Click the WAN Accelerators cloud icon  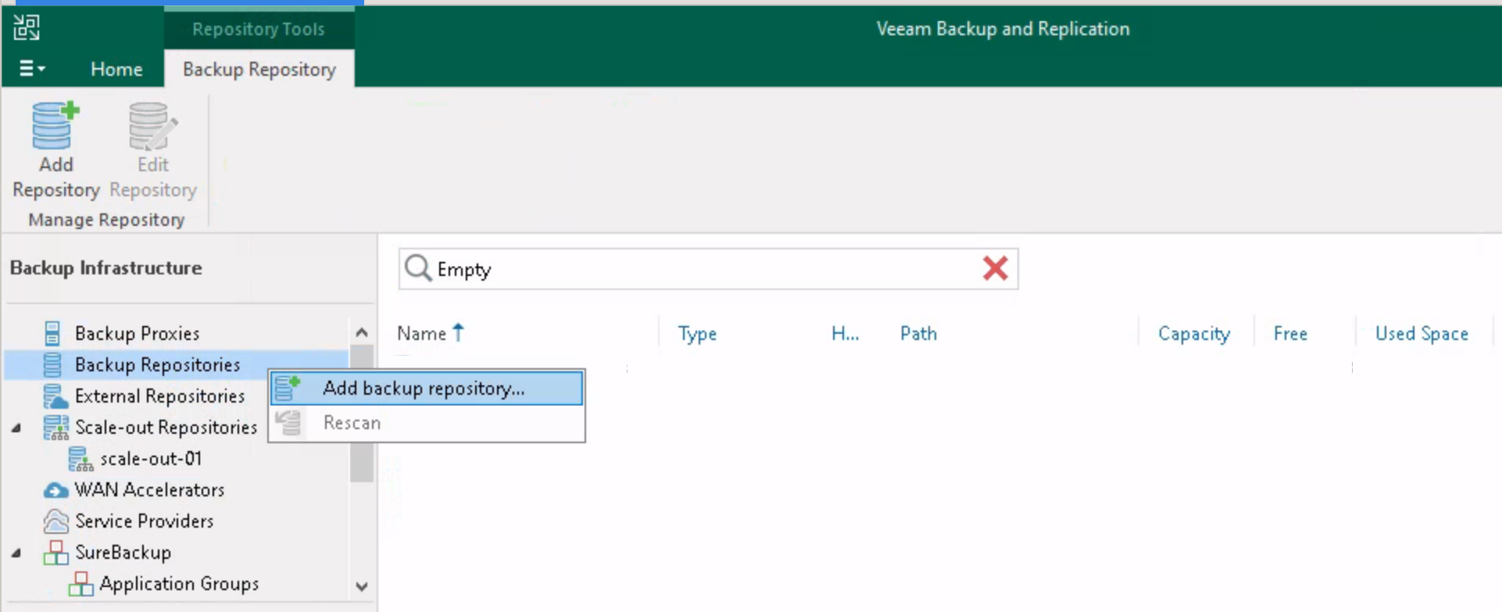55,491
